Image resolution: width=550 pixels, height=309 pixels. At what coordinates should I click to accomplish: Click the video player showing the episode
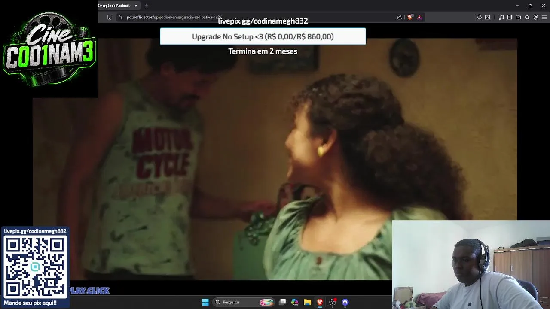pos(275,159)
